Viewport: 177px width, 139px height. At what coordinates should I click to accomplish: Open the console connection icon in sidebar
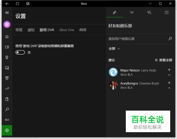tap(7, 120)
